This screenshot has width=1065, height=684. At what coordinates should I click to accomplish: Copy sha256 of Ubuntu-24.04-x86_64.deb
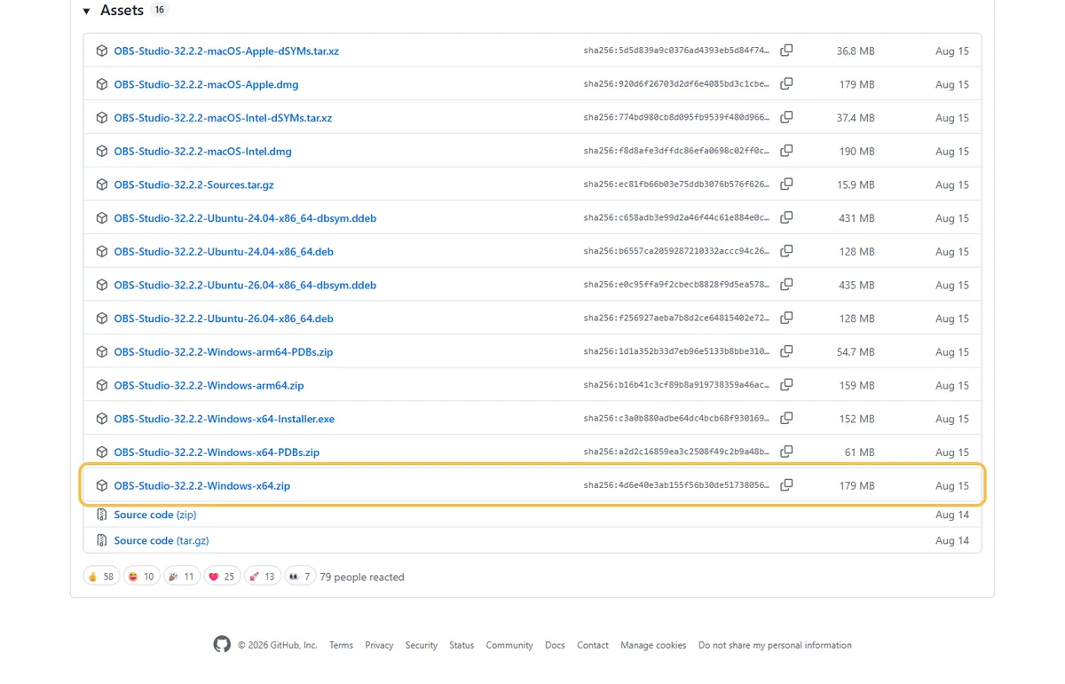point(786,251)
